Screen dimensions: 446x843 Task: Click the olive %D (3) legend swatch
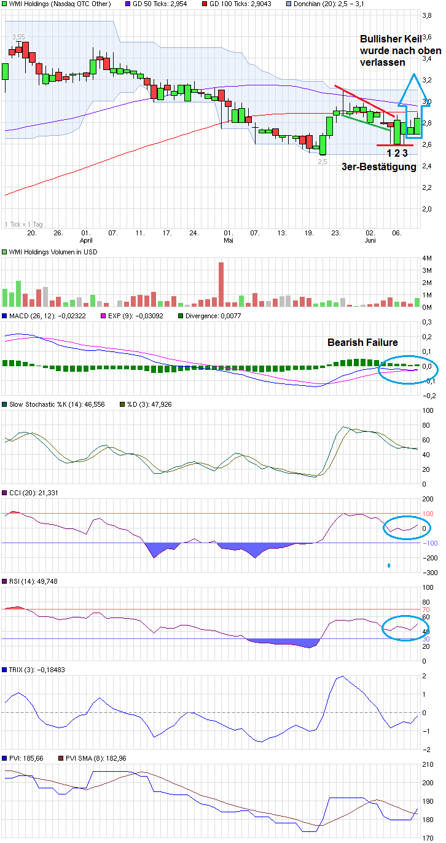[x=121, y=404]
